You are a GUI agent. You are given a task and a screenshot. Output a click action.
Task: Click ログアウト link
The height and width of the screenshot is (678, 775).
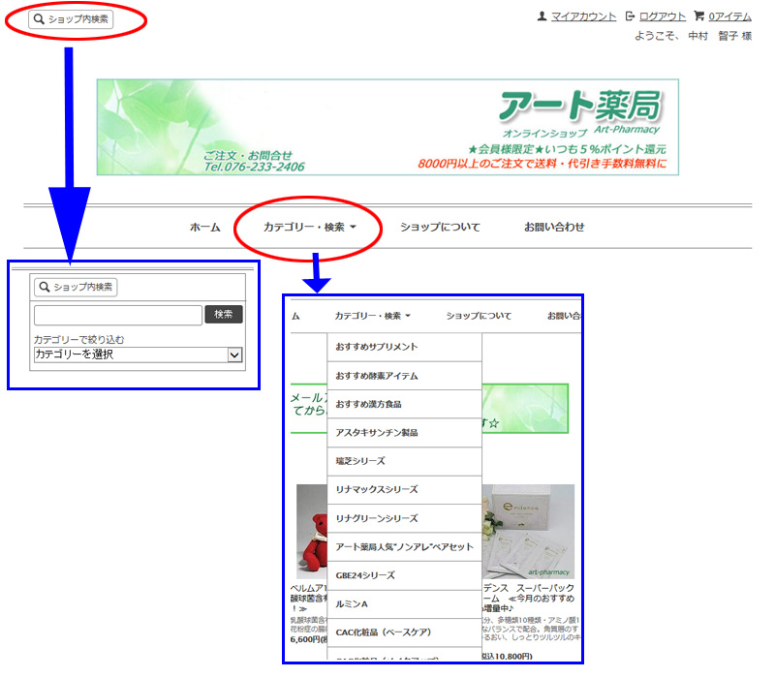tap(662, 16)
